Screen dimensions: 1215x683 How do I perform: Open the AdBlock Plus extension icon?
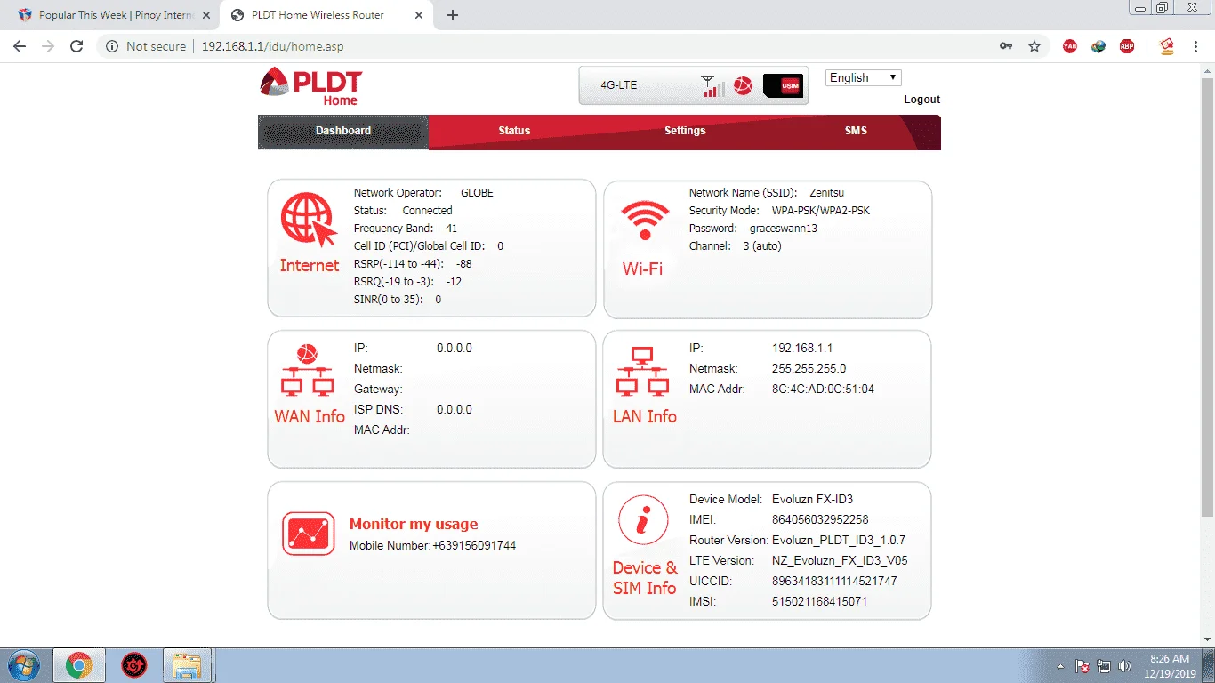tap(1127, 46)
